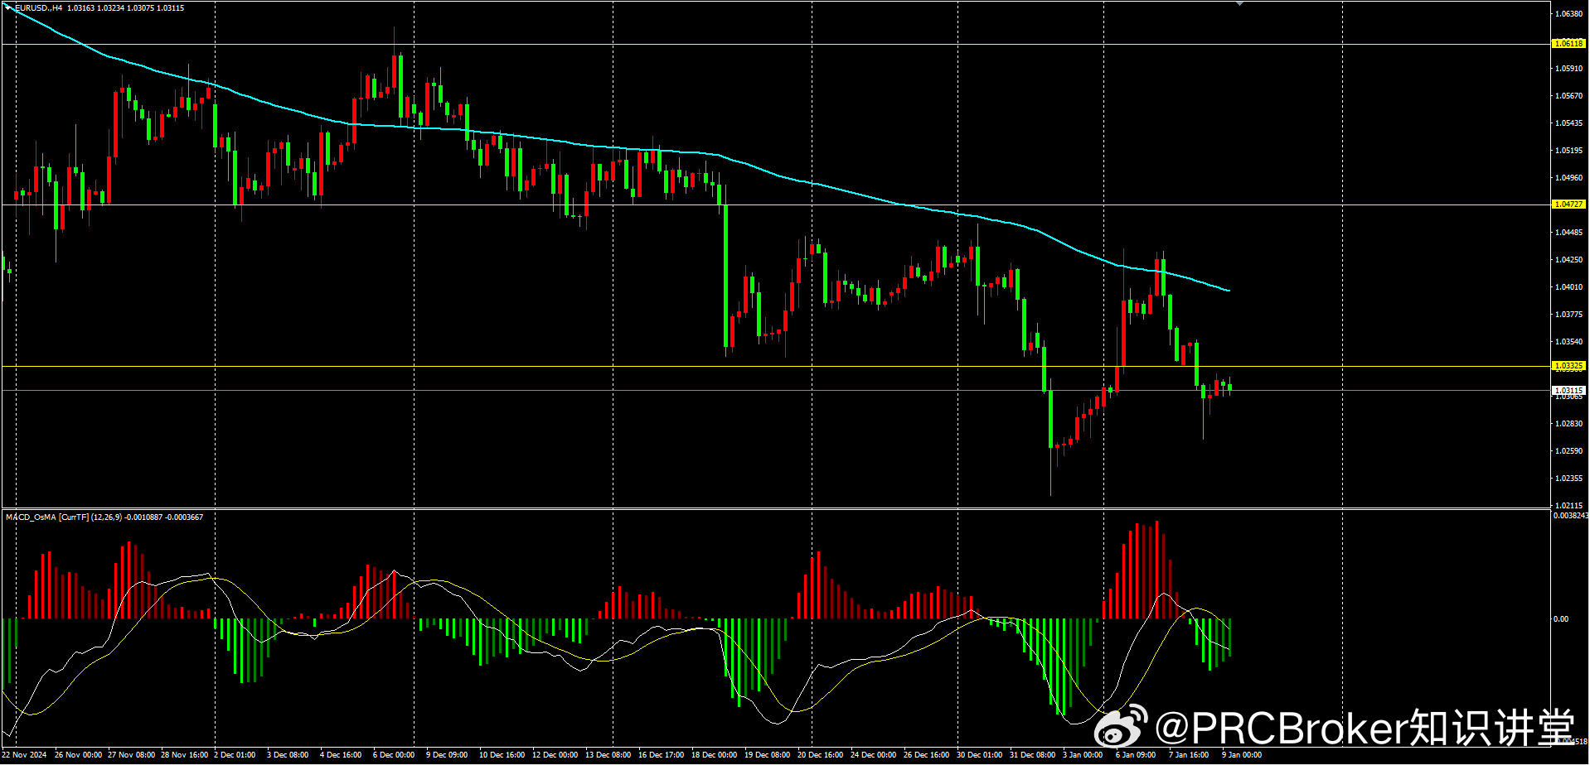Click the white 1.03115 current price tag
The width and height of the screenshot is (1590, 765).
1568,390
